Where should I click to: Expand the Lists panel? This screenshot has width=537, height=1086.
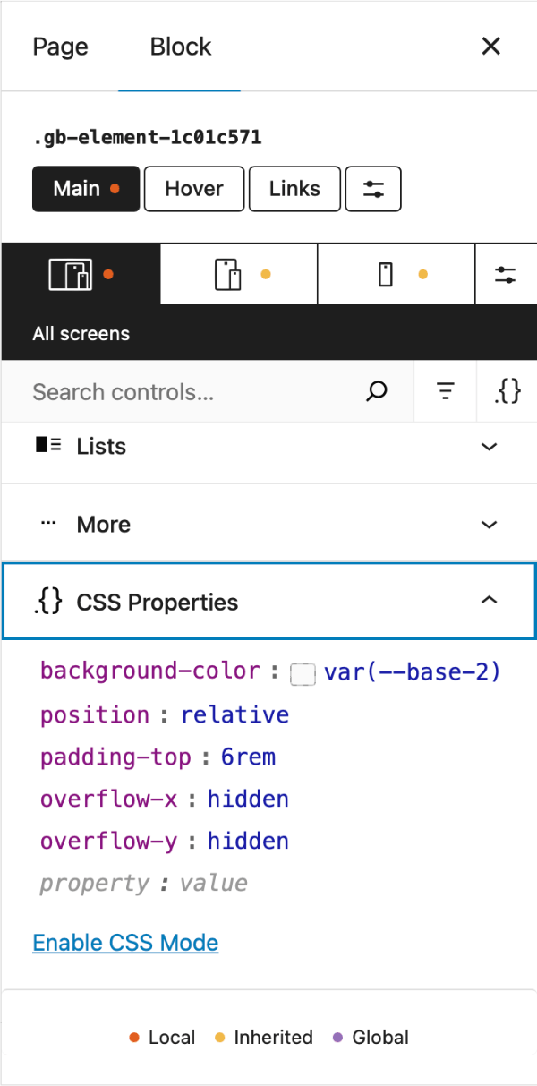(x=268, y=446)
